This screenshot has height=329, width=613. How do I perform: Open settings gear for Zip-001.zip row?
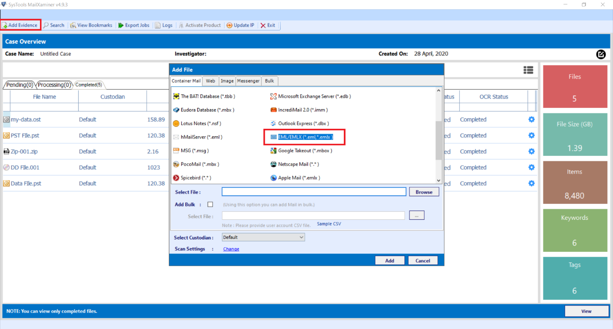(x=531, y=151)
